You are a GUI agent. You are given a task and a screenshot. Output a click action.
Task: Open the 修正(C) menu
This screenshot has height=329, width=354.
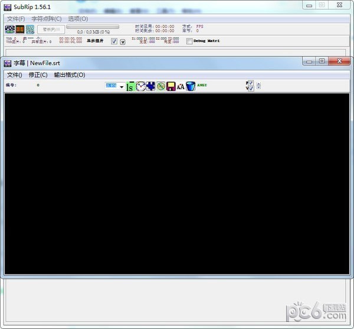[x=38, y=75]
